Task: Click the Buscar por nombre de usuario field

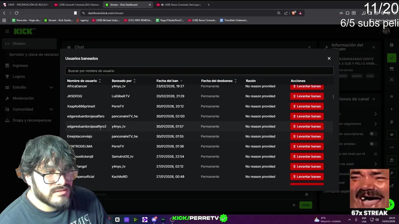Action: pyautogui.click(x=199, y=71)
